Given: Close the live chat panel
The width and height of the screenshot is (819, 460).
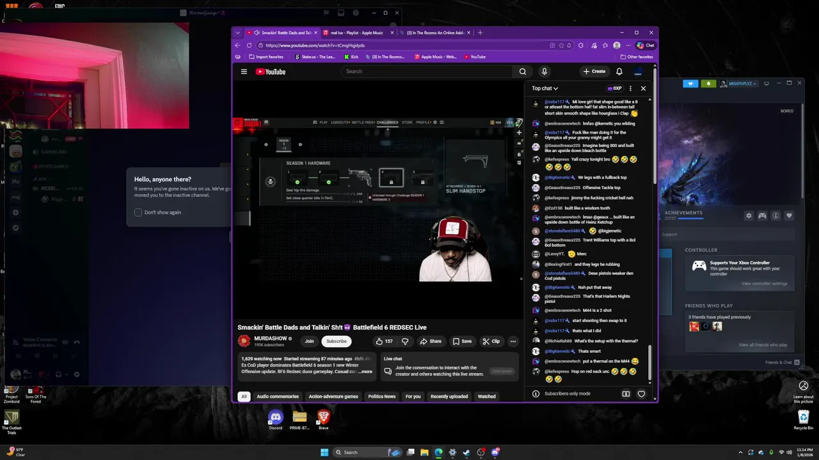Looking at the screenshot, I should 643,88.
